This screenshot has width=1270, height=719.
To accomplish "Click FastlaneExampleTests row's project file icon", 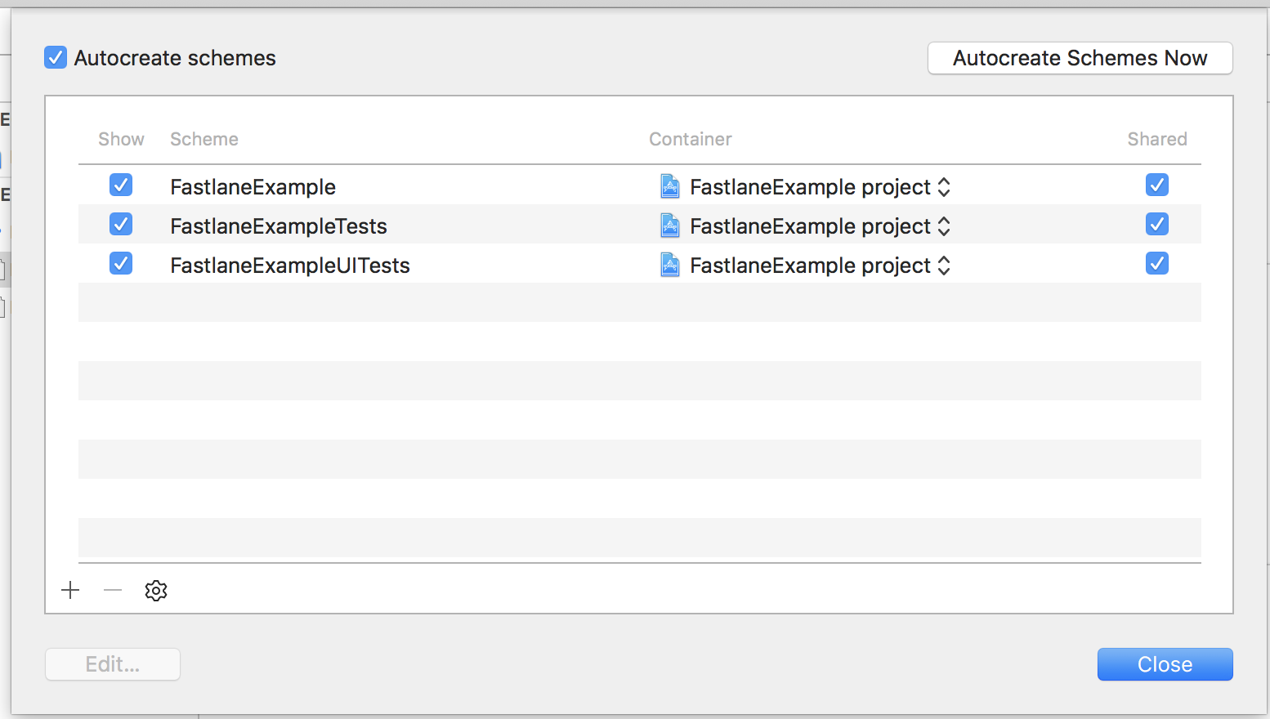I will point(670,226).
